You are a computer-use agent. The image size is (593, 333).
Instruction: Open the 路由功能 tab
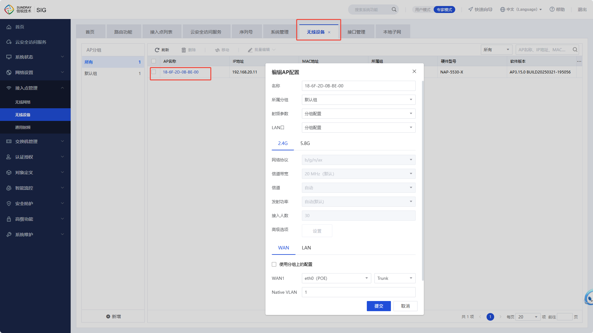pyautogui.click(x=124, y=32)
